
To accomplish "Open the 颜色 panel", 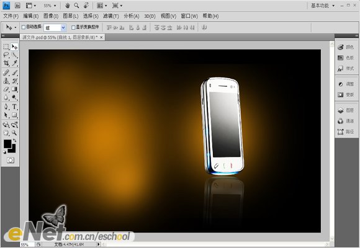I will pos(346,47).
